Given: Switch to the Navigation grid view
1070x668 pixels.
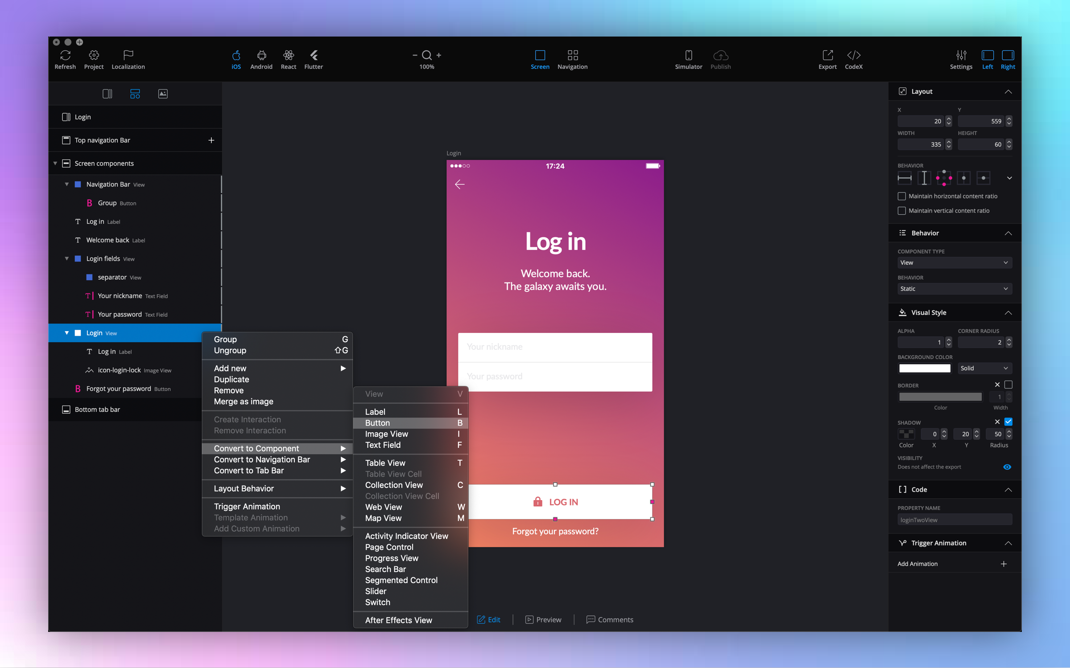Looking at the screenshot, I should pos(572,55).
